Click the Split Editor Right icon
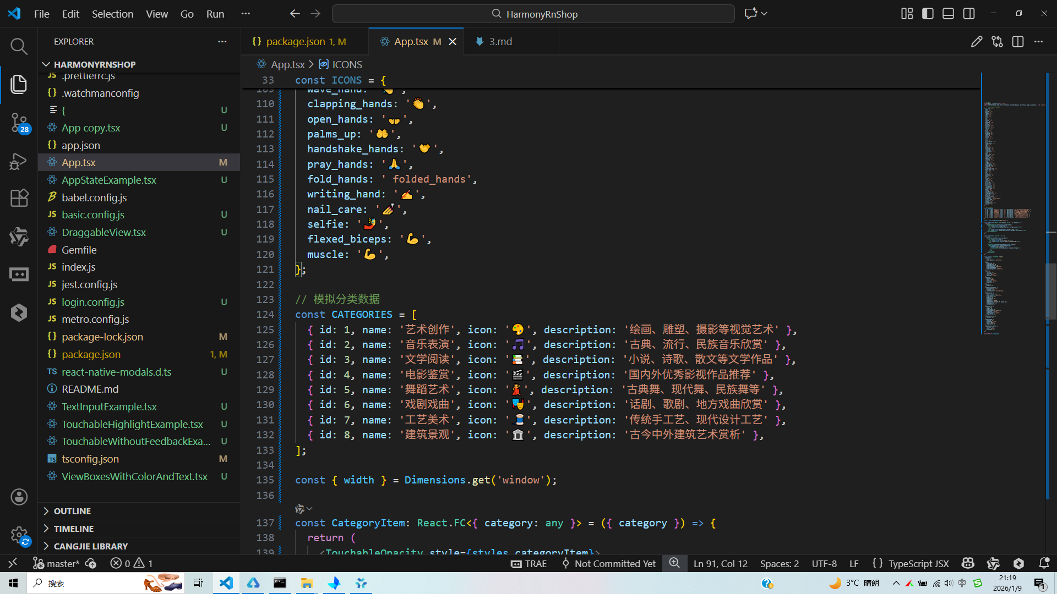 coord(1018,42)
